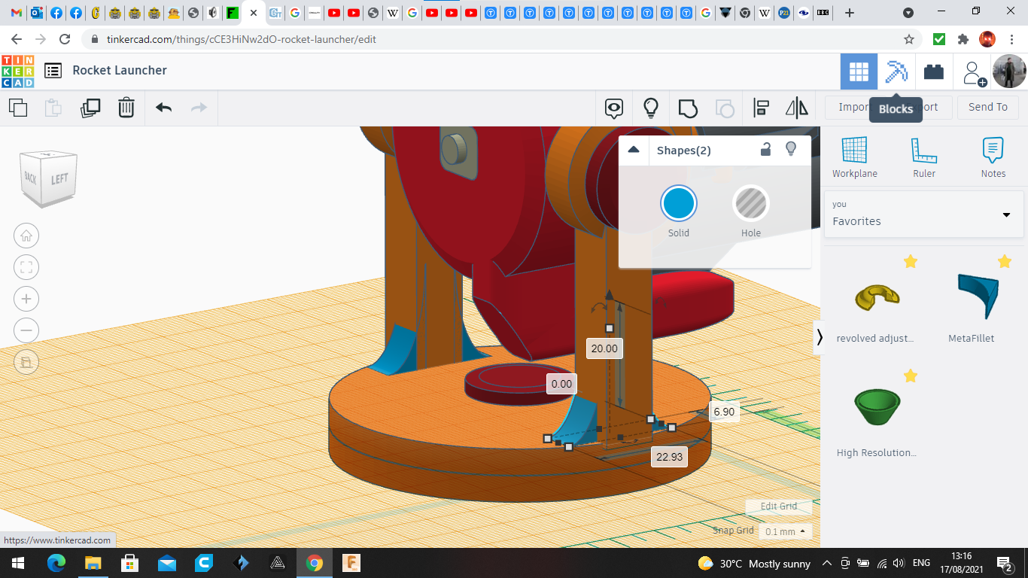1028x578 pixels.
Task: Collapse the Shapes(2) inspector panel
Action: point(634,150)
